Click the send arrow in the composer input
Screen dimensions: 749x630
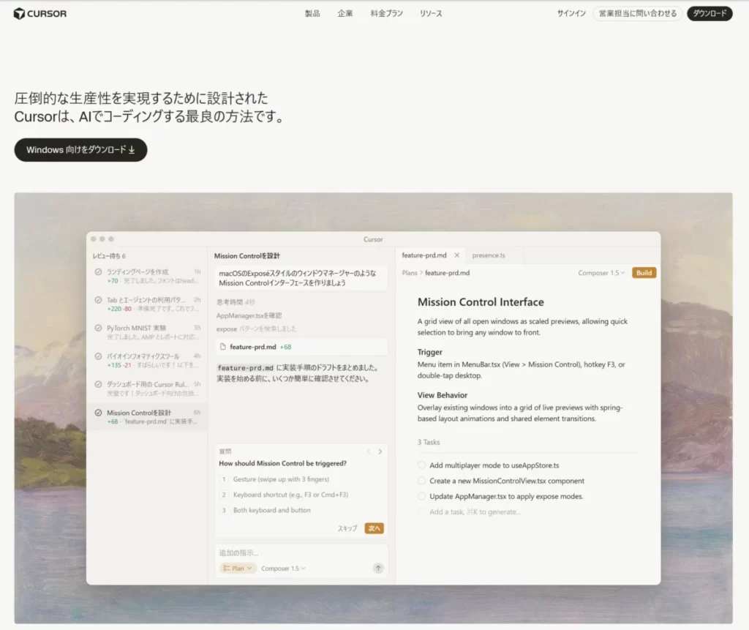(x=378, y=569)
